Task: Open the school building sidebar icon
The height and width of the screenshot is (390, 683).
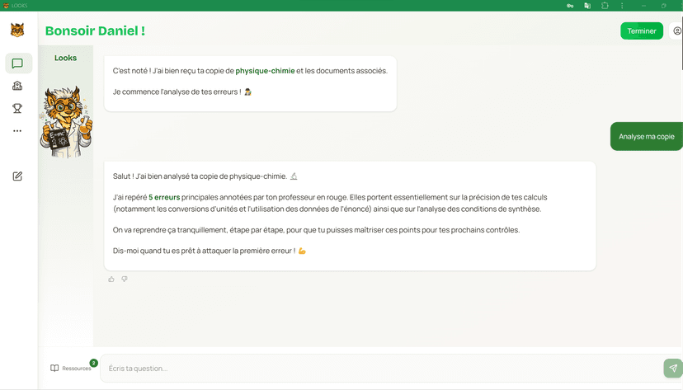Action: pyautogui.click(x=17, y=86)
